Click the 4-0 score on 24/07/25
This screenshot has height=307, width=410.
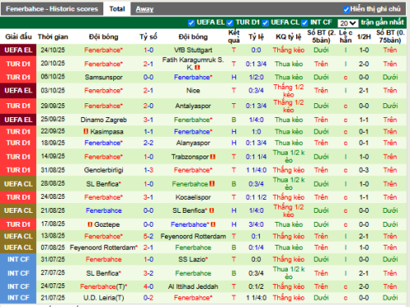[148, 287]
